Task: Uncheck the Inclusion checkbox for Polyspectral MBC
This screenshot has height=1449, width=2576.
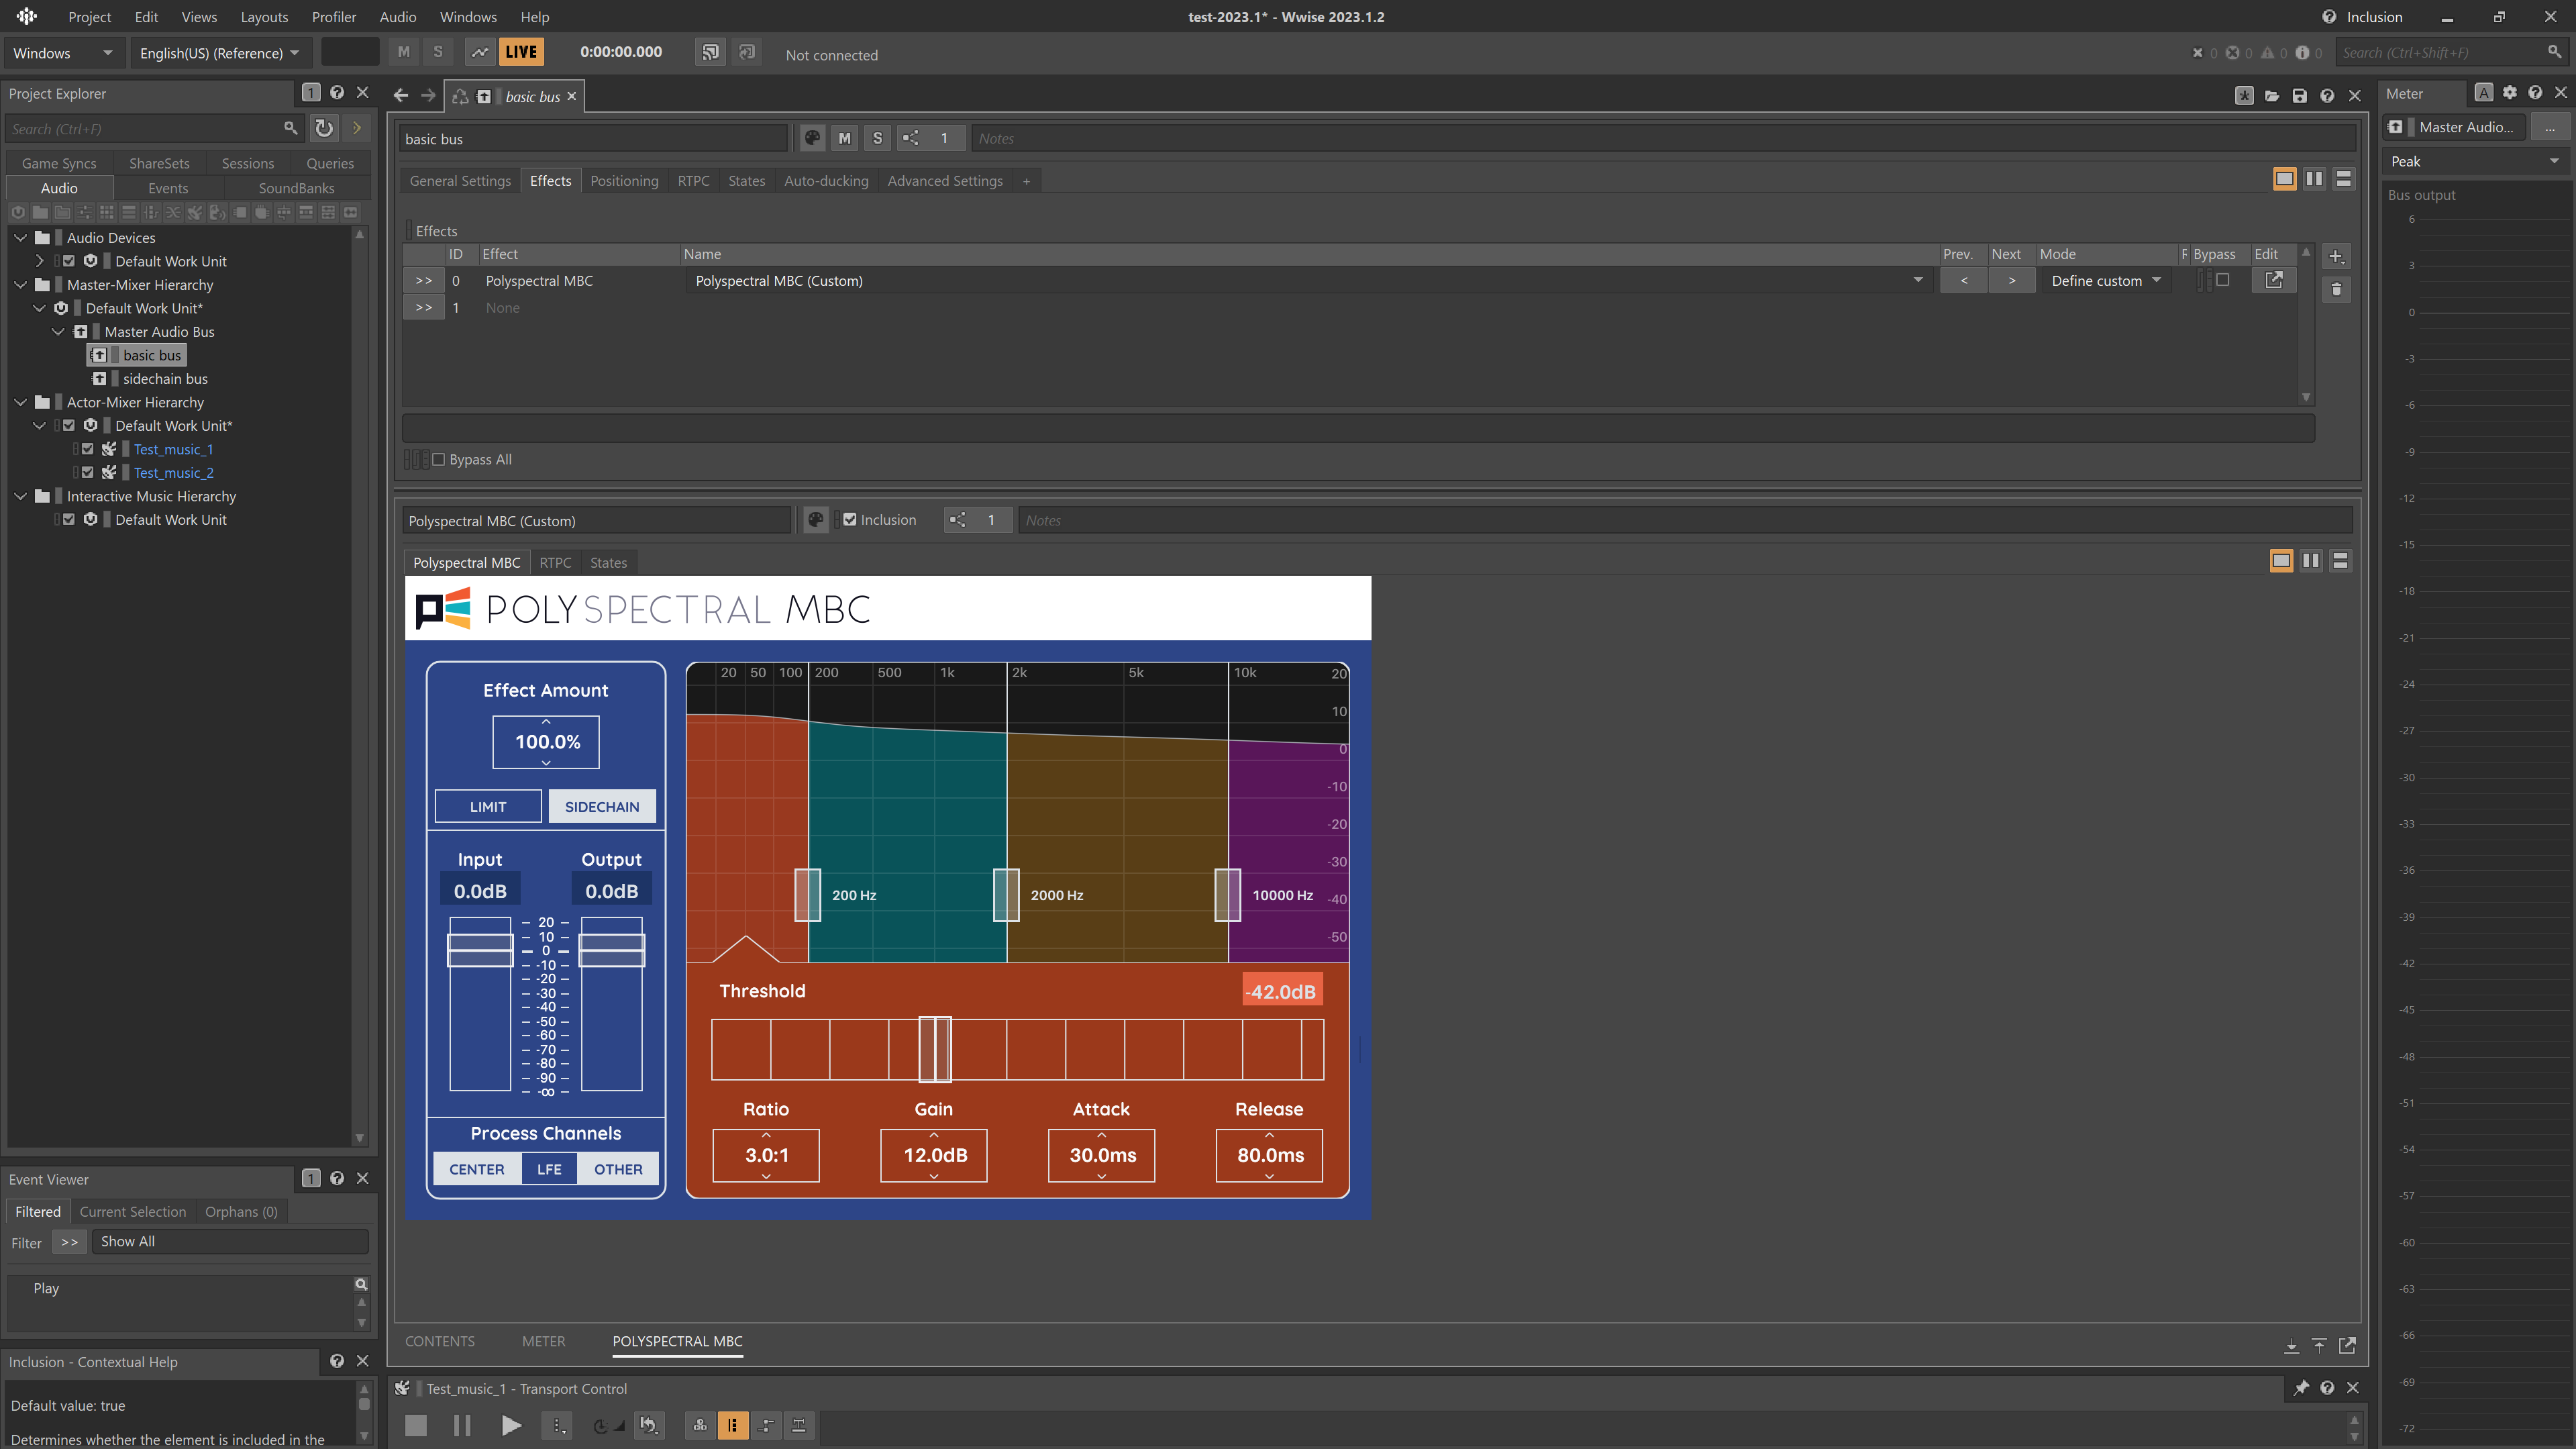Action: [x=849, y=519]
